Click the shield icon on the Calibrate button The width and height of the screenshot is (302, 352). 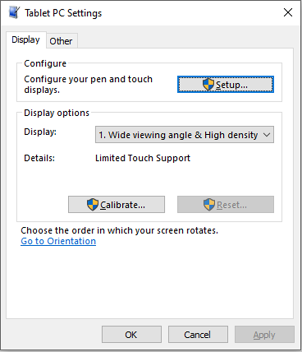[x=92, y=205]
